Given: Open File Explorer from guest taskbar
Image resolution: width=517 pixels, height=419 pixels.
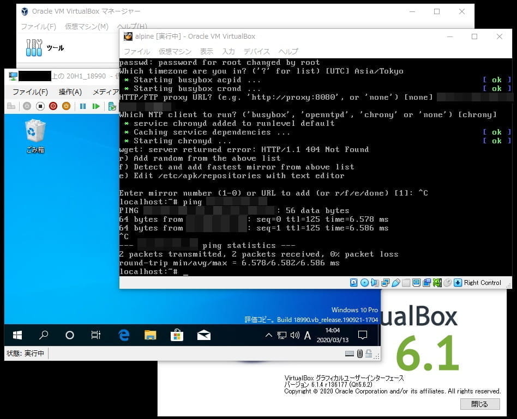Looking at the screenshot, I should [x=151, y=335].
